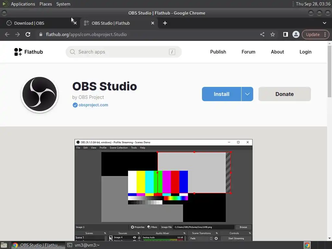Open a new browser tab
The width and height of the screenshot is (332, 249).
[x=165, y=23]
